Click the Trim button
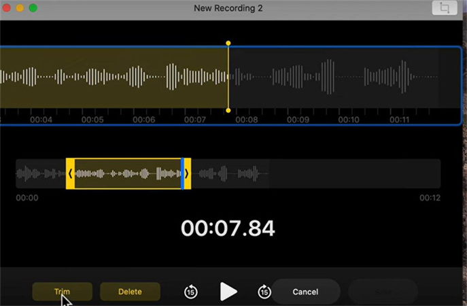Screen dimensions: 467x306 [x=62, y=292]
